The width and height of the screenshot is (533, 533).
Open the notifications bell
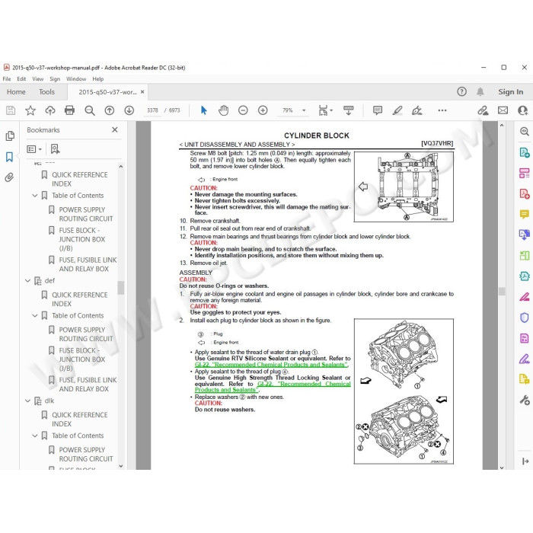(x=480, y=91)
